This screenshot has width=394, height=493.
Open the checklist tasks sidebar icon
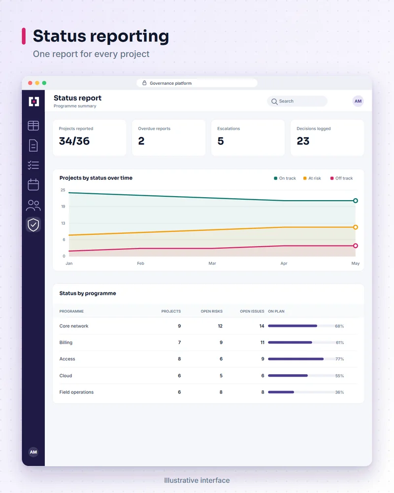tap(33, 165)
